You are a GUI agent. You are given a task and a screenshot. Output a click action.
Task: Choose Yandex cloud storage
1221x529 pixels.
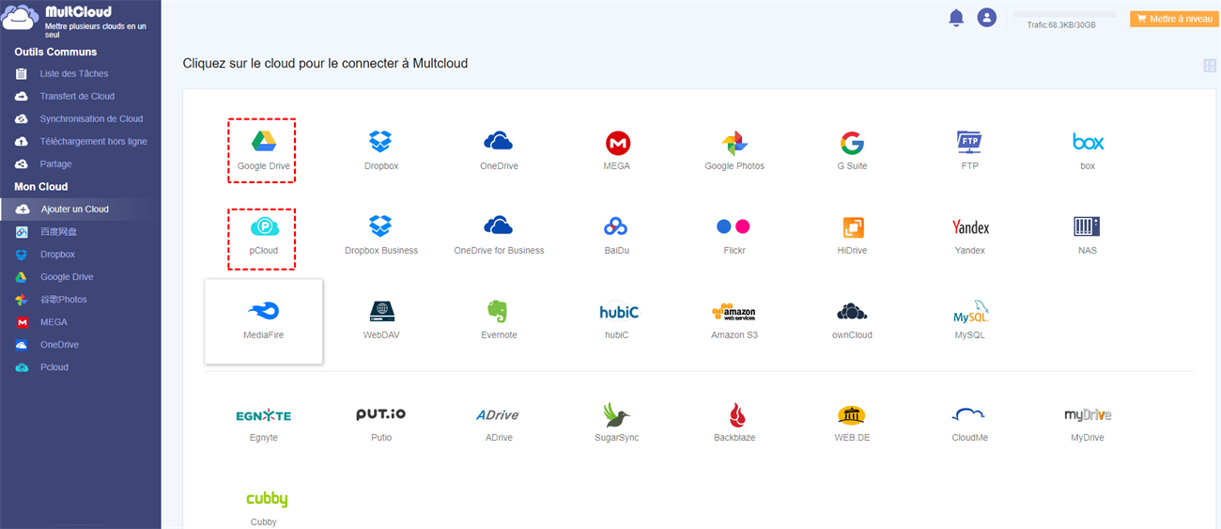969,226
